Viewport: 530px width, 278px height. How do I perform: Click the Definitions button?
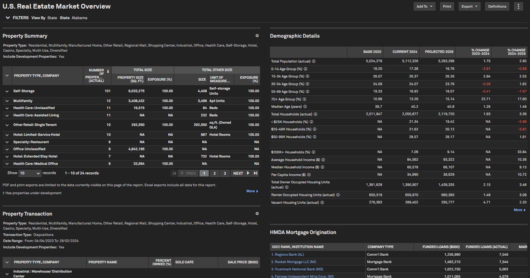point(497,6)
